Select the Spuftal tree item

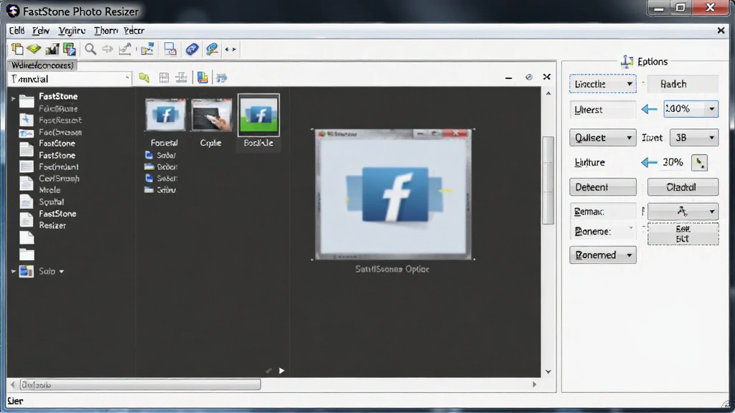pyautogui.click(x=52, y=201)
